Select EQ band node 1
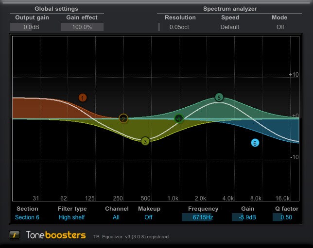This screenshot has height=248, width=313. point(83,98)
